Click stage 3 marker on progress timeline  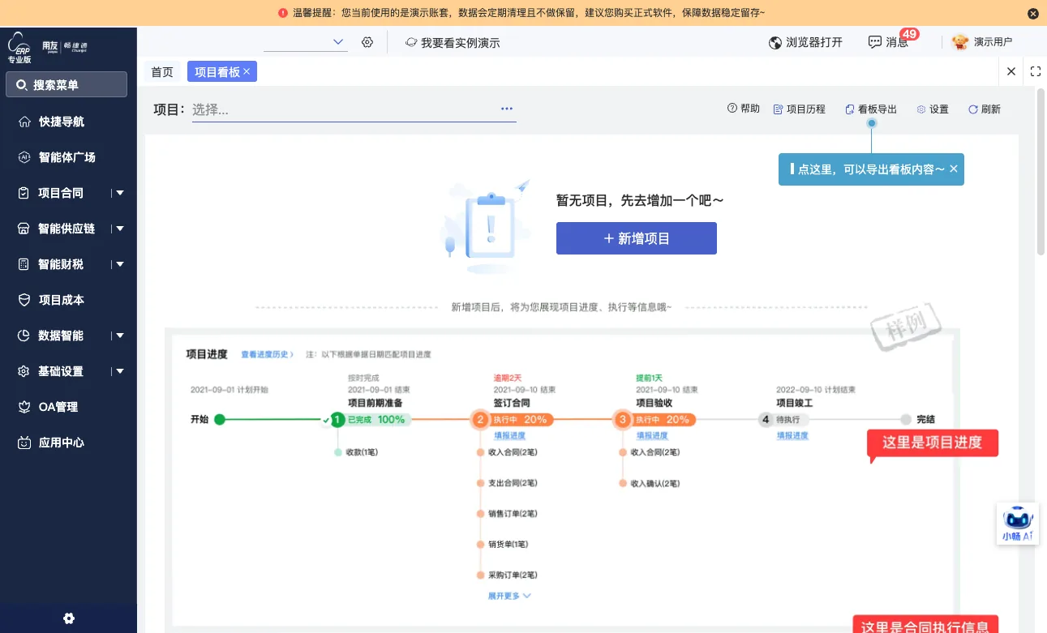[623, 420]
